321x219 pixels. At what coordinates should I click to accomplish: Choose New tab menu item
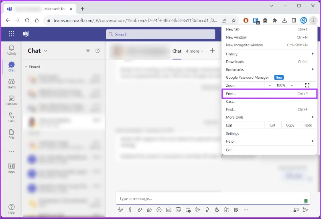pos(269,29)
